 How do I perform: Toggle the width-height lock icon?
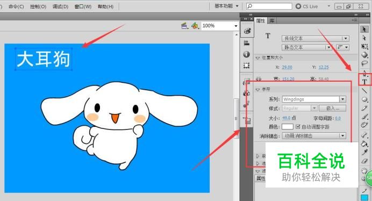[x=259, y=79]
